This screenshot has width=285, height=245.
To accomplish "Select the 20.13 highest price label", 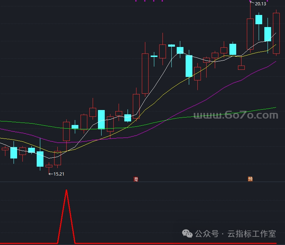I will 260,4.
